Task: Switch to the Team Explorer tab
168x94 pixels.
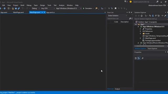Action: (x=152, y=49)
